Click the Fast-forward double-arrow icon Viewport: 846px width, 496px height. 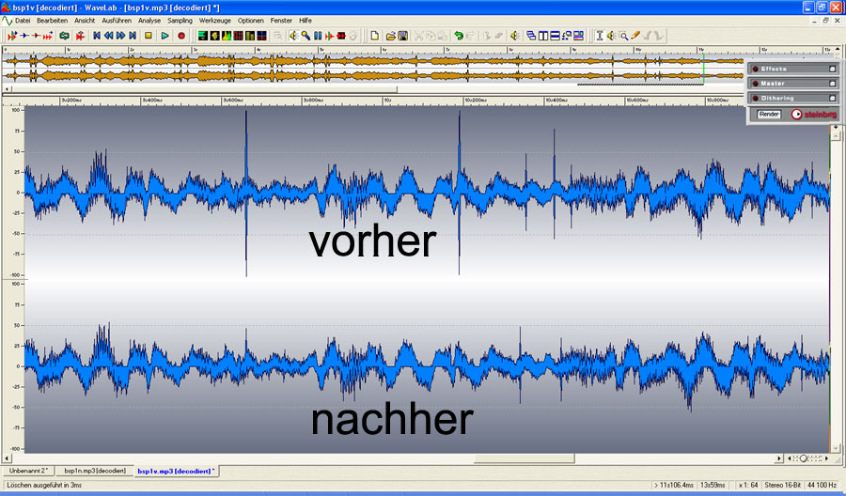[x=120, y=36]
